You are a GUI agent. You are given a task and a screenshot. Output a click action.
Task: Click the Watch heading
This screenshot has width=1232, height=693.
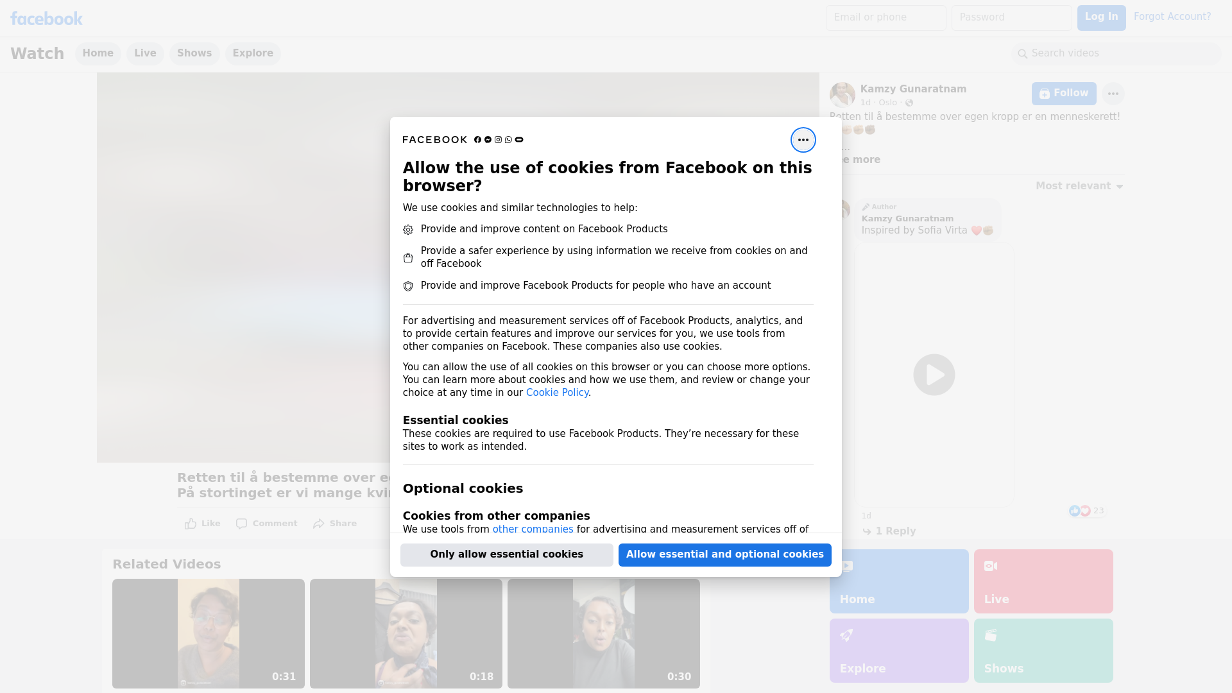(37, 54)
